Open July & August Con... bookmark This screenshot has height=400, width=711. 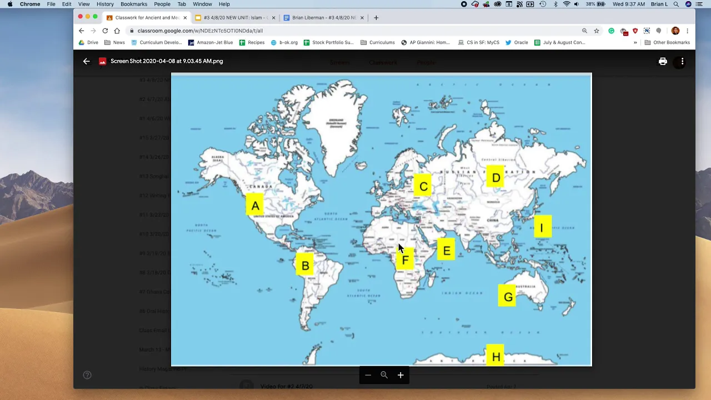tap(559, 42)
